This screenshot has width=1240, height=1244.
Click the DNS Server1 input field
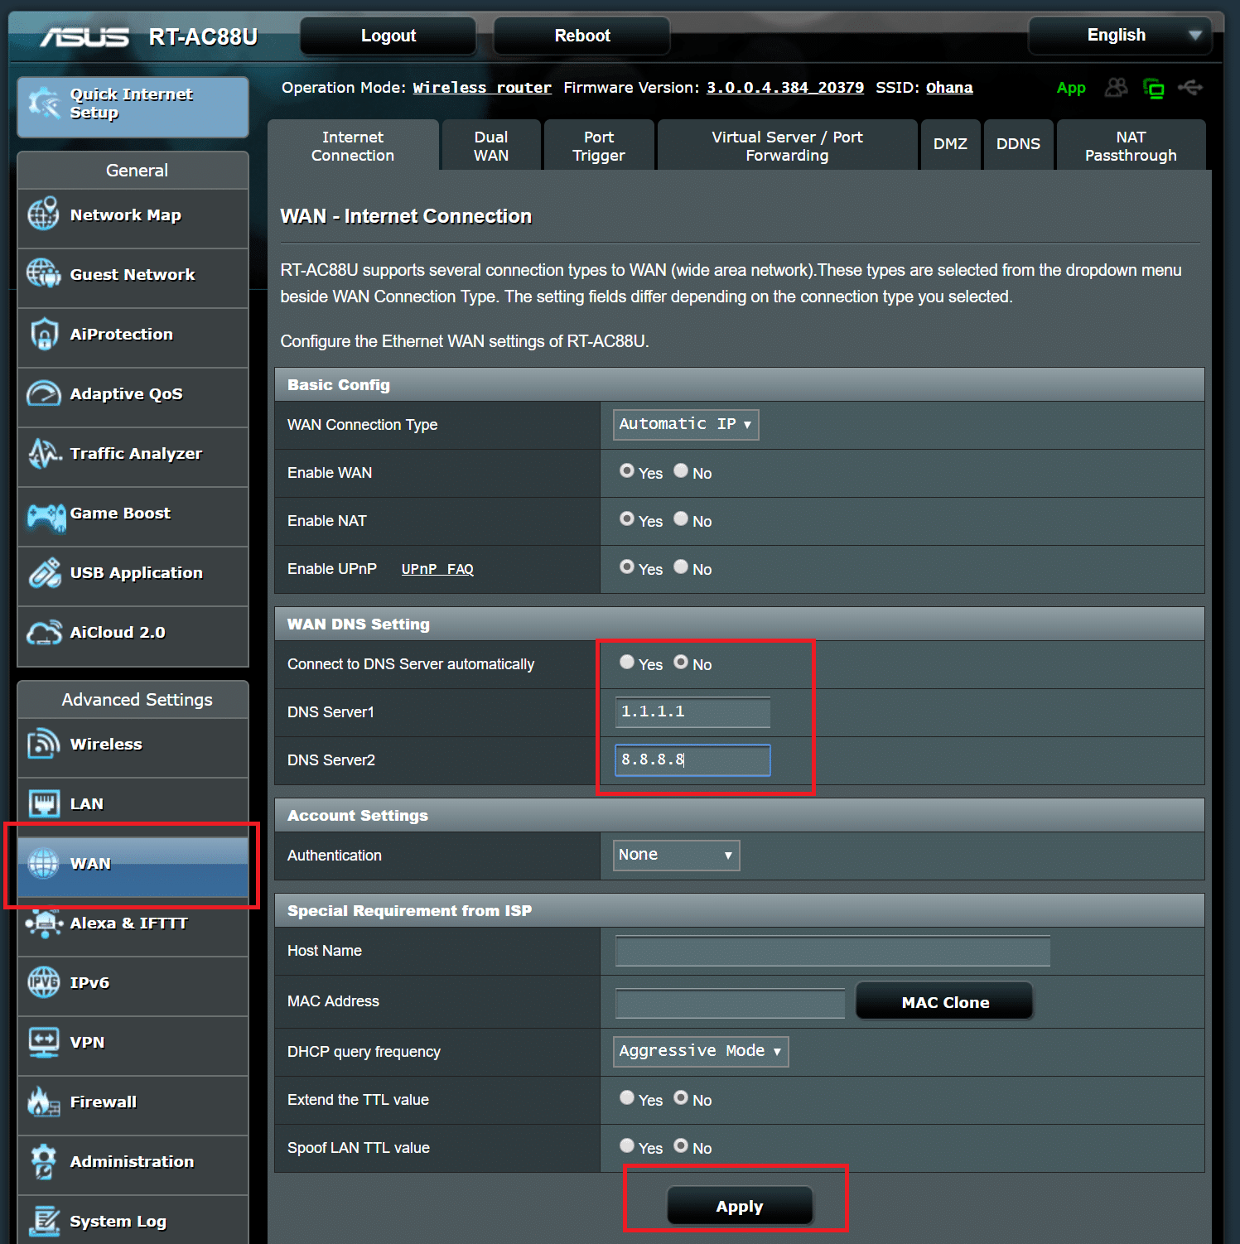click(x=692, y=711)
